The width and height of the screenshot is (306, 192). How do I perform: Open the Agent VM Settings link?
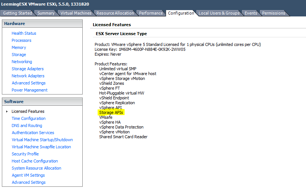click(28, 175)
